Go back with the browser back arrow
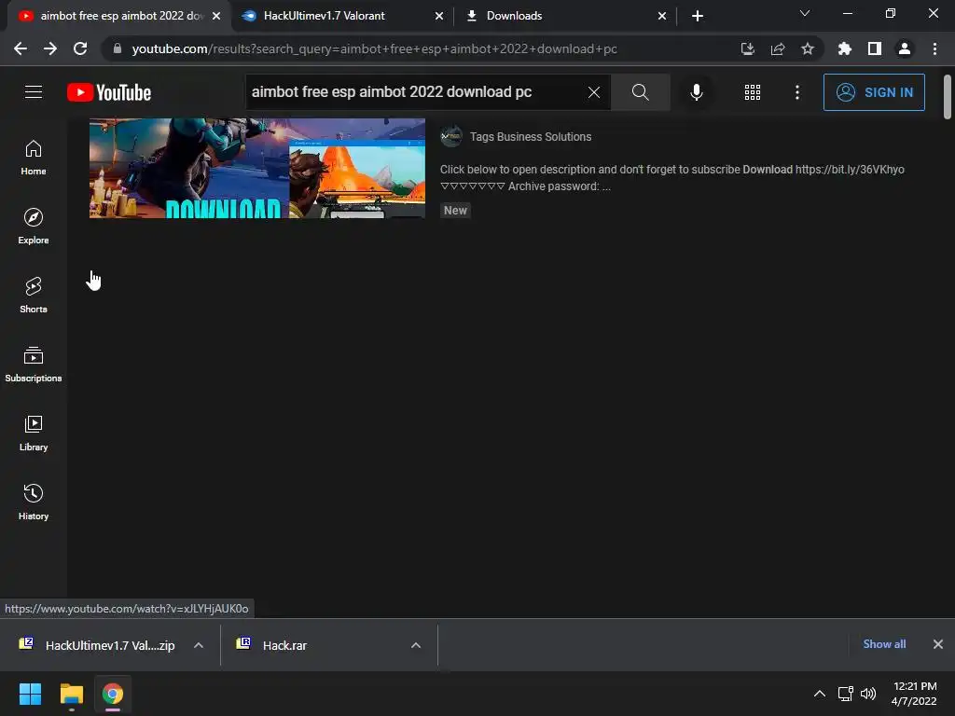The image size is (955, 716). tap(21, 48)
